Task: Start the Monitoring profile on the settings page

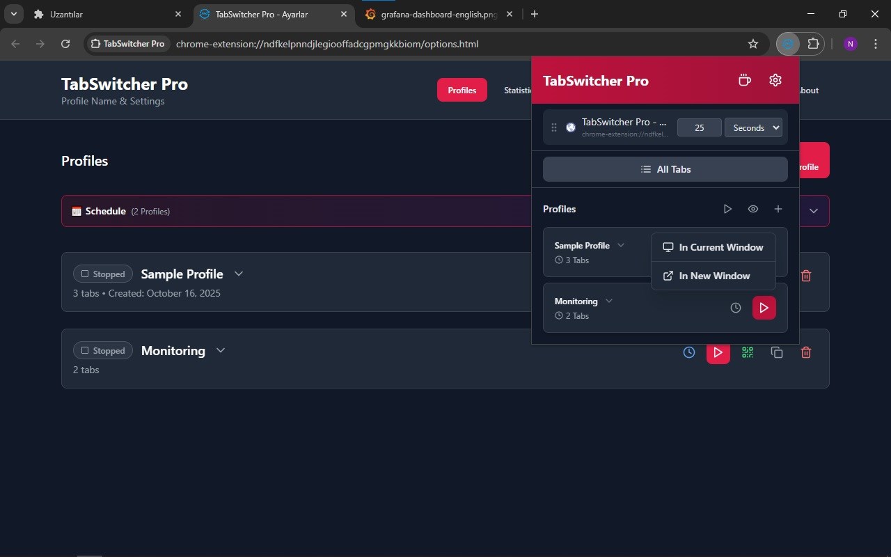Action: (718, 352)
